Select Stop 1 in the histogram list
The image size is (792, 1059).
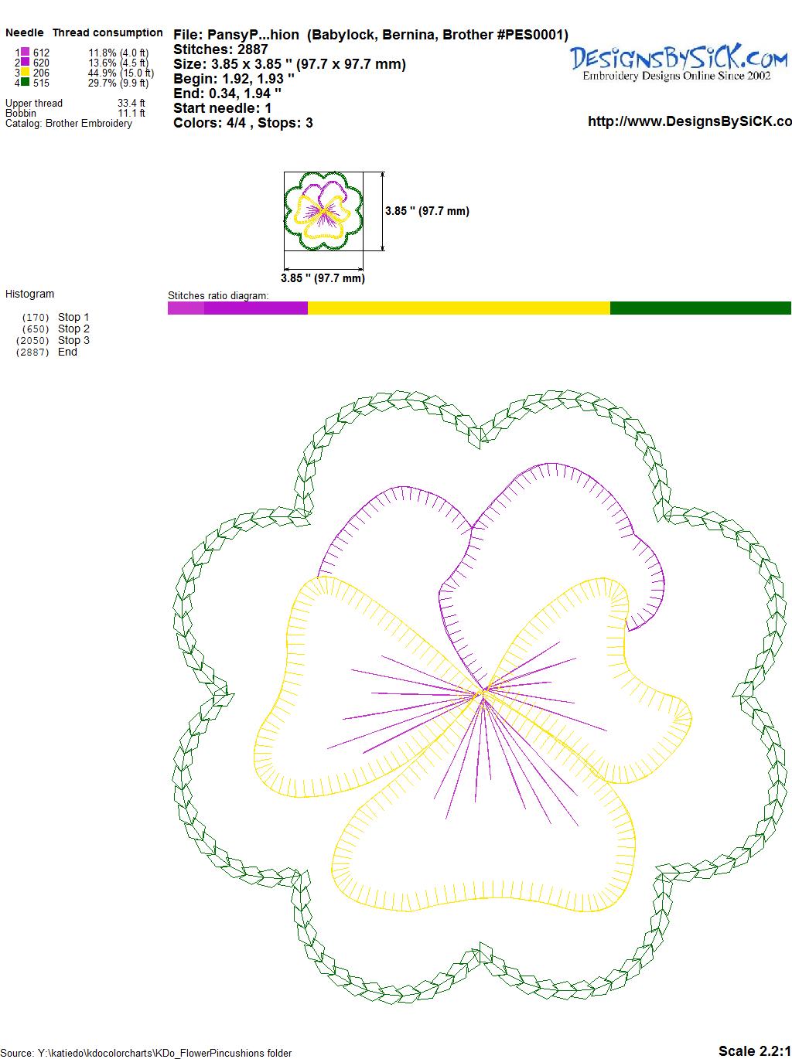click(73, 317)
